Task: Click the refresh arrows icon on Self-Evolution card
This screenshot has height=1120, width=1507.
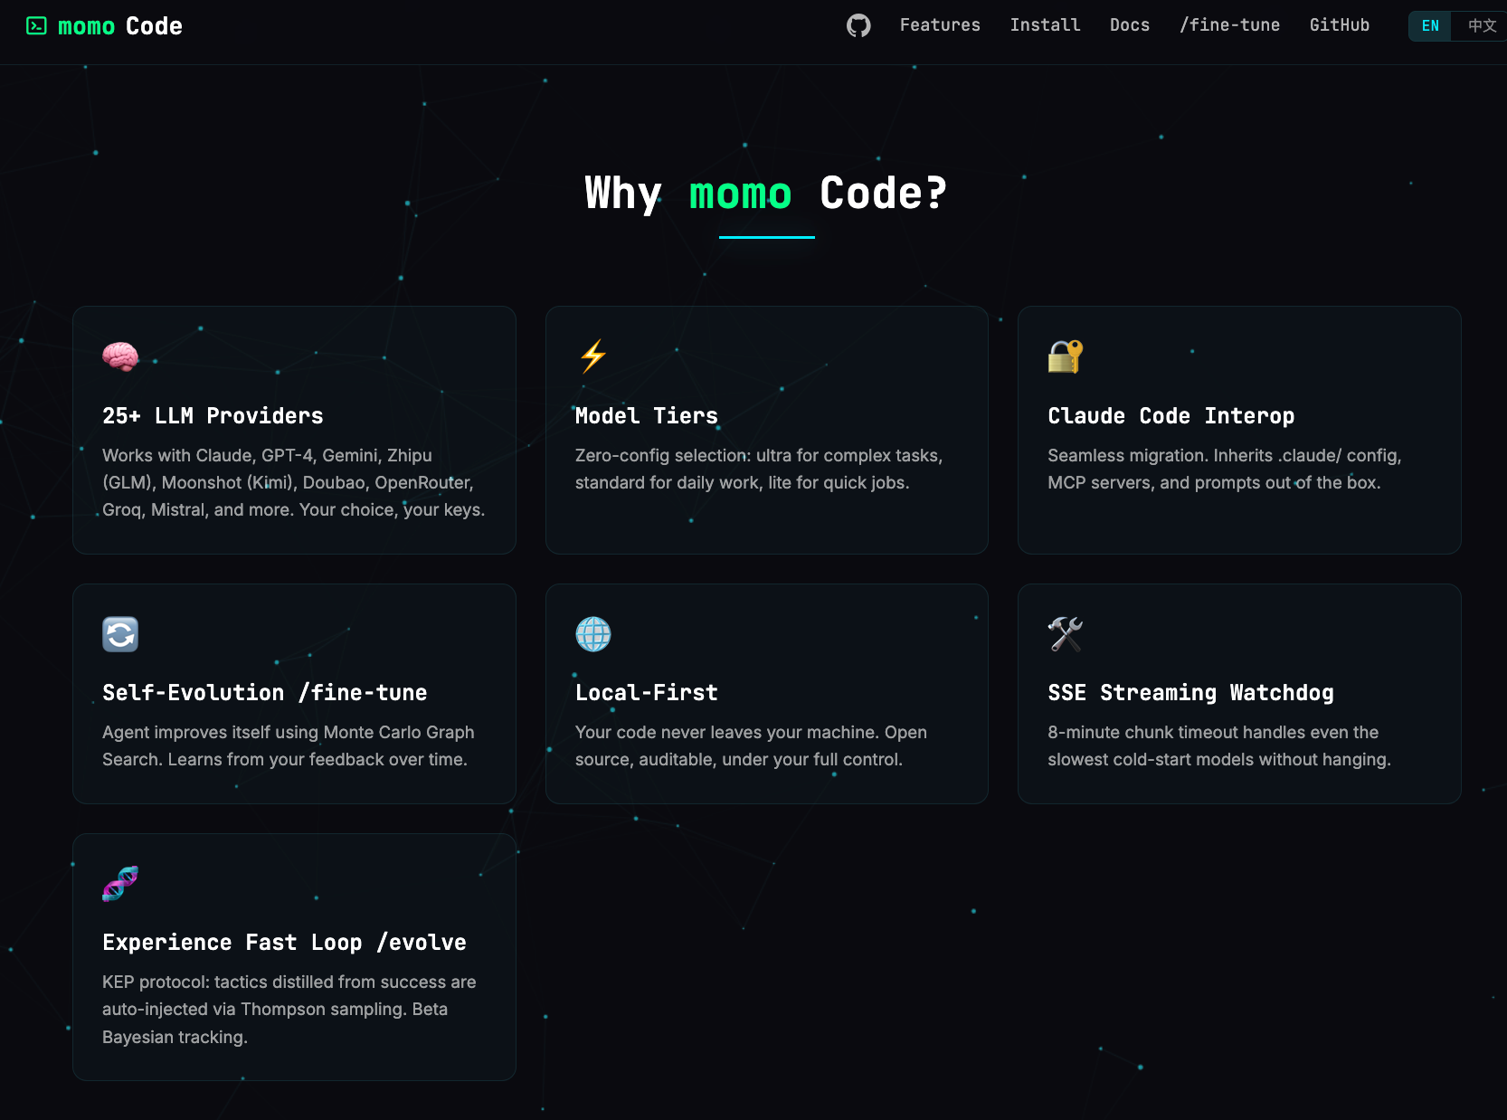Action: (x=120, y=634)
